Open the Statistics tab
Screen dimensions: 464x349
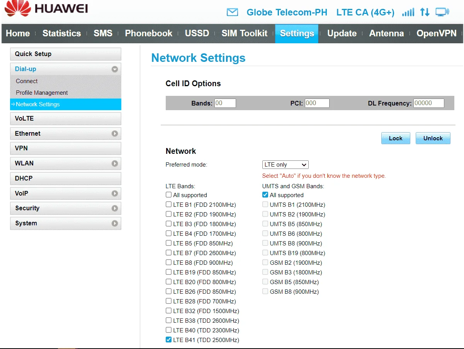pos(61,34)
